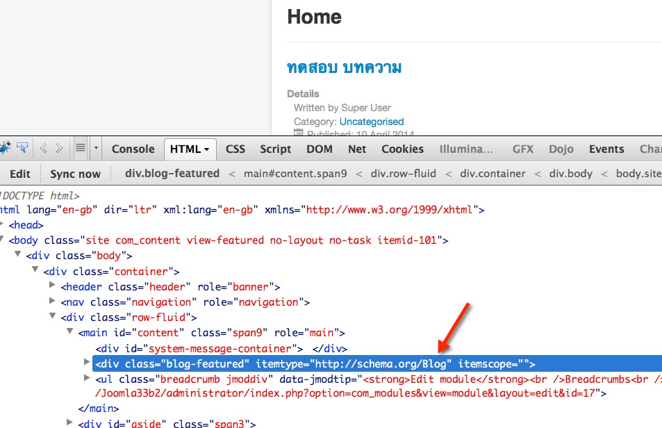This screenshot has height=428, width=662.
Task: Open the HTML tab dropdown menu
Action: coord(207,149)
